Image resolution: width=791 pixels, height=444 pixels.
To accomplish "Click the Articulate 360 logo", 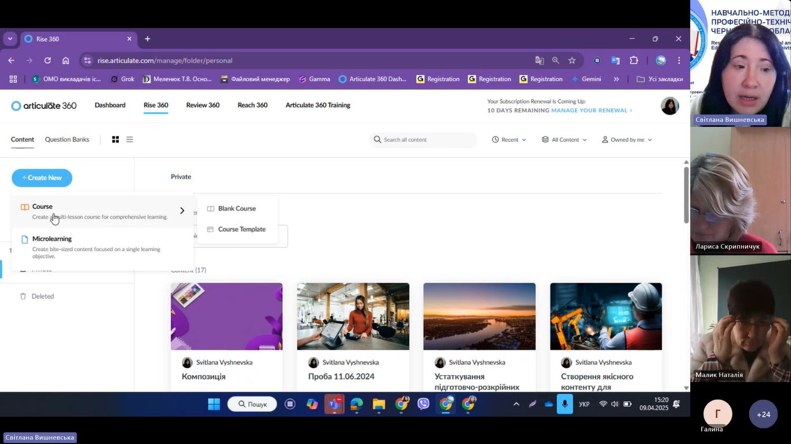I will pyautogui.click(x=44, y=105).
